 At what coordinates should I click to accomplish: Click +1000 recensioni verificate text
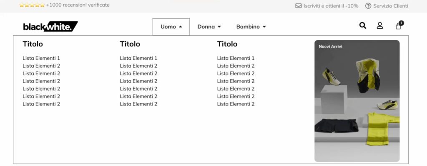pyautogui.click(x=78, y=5)
